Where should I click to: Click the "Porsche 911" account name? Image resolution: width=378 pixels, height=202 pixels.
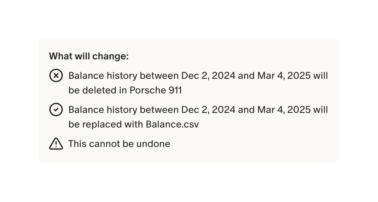tap(155, 90)
